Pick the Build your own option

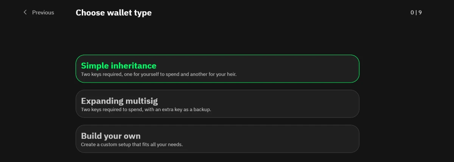tap(217, 139)
